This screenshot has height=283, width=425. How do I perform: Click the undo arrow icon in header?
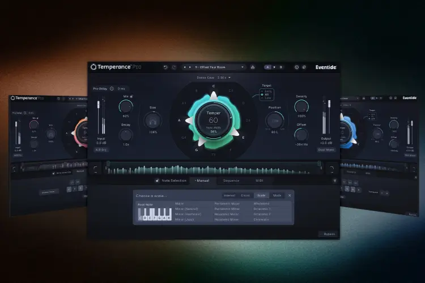[x=165, y=67]
